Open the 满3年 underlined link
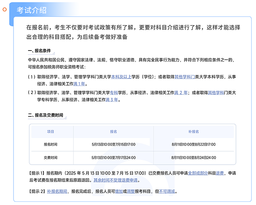Viewport: 256px width, 205px height. 112,100
